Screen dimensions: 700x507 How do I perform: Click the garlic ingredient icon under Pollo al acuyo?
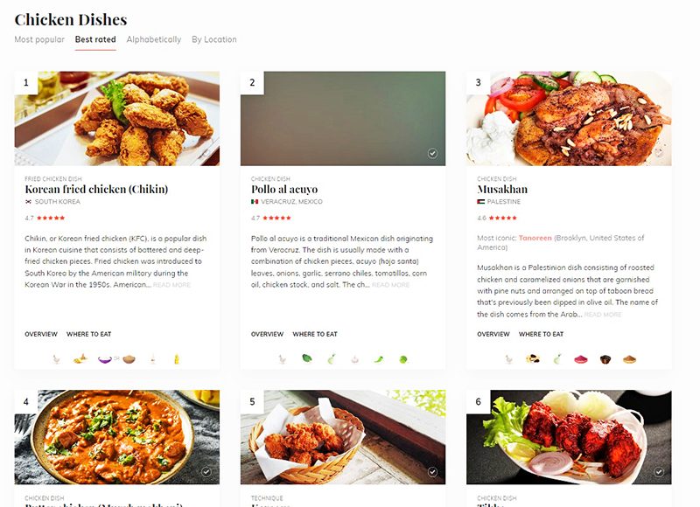pos(355,359)
